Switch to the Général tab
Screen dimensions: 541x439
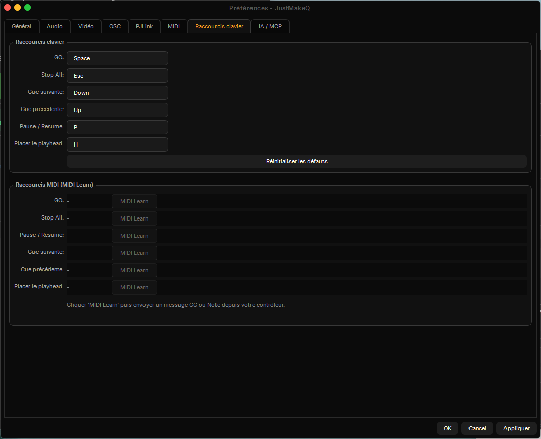(x=21, y=26)
